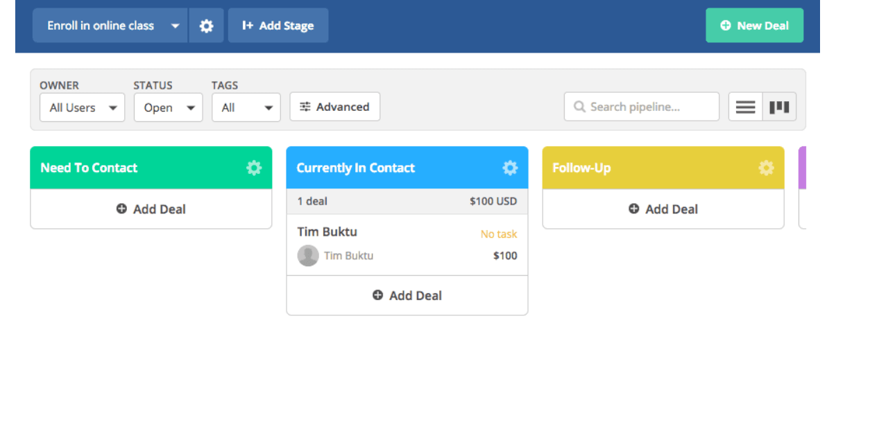Click Tim Buktu contact avatar
Viewport: 870px width, 445px height.
point(308,256)
